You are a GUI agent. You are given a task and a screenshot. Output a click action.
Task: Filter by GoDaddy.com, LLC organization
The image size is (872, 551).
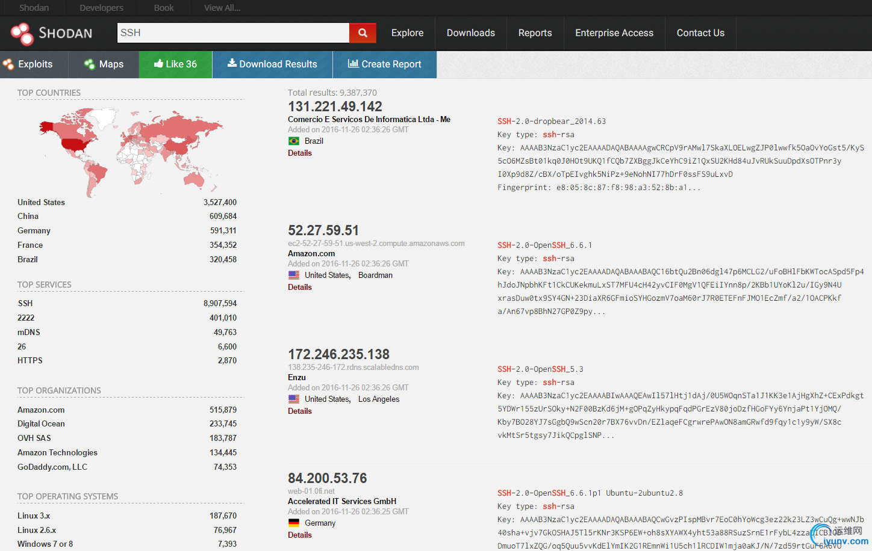pyautogui.click(x=52, y=467)
